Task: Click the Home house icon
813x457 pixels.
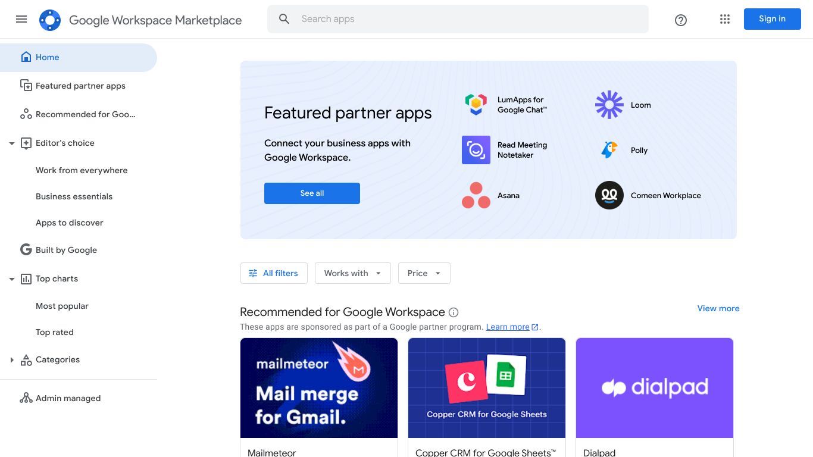Action: click(26, 57)
